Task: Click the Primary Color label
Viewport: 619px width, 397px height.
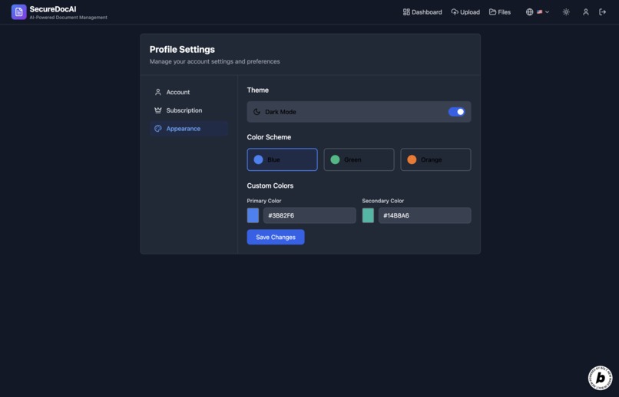Action: [264, 201]
